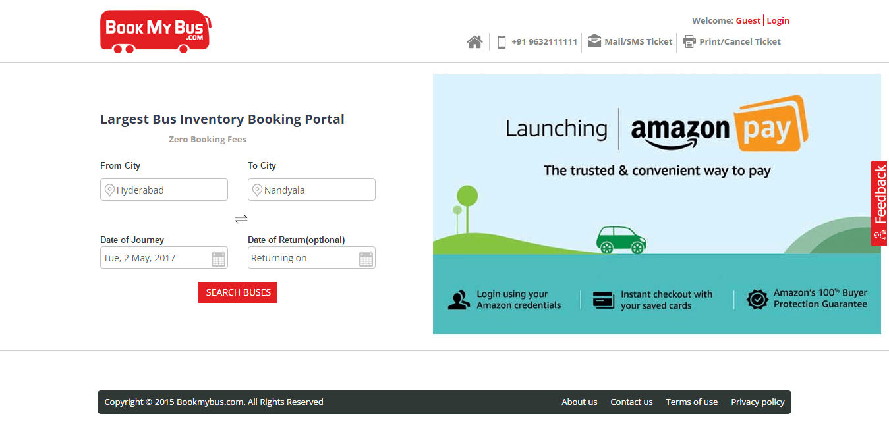Click 'The trusted & convenient way to pay'

[657, 171]
